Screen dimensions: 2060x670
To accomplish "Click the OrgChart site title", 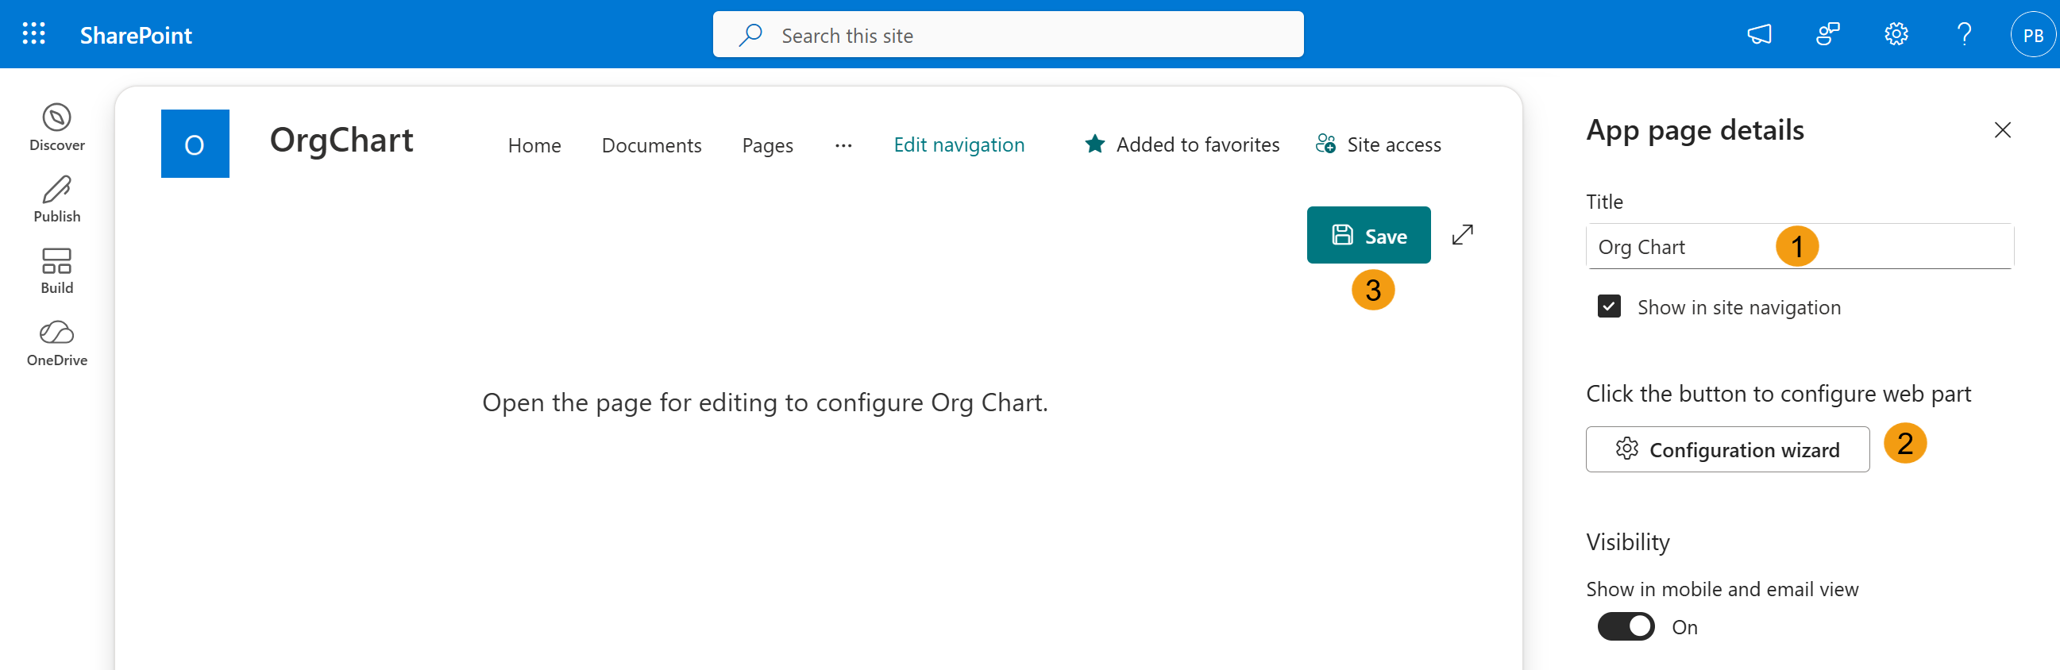I will point(341,141).
